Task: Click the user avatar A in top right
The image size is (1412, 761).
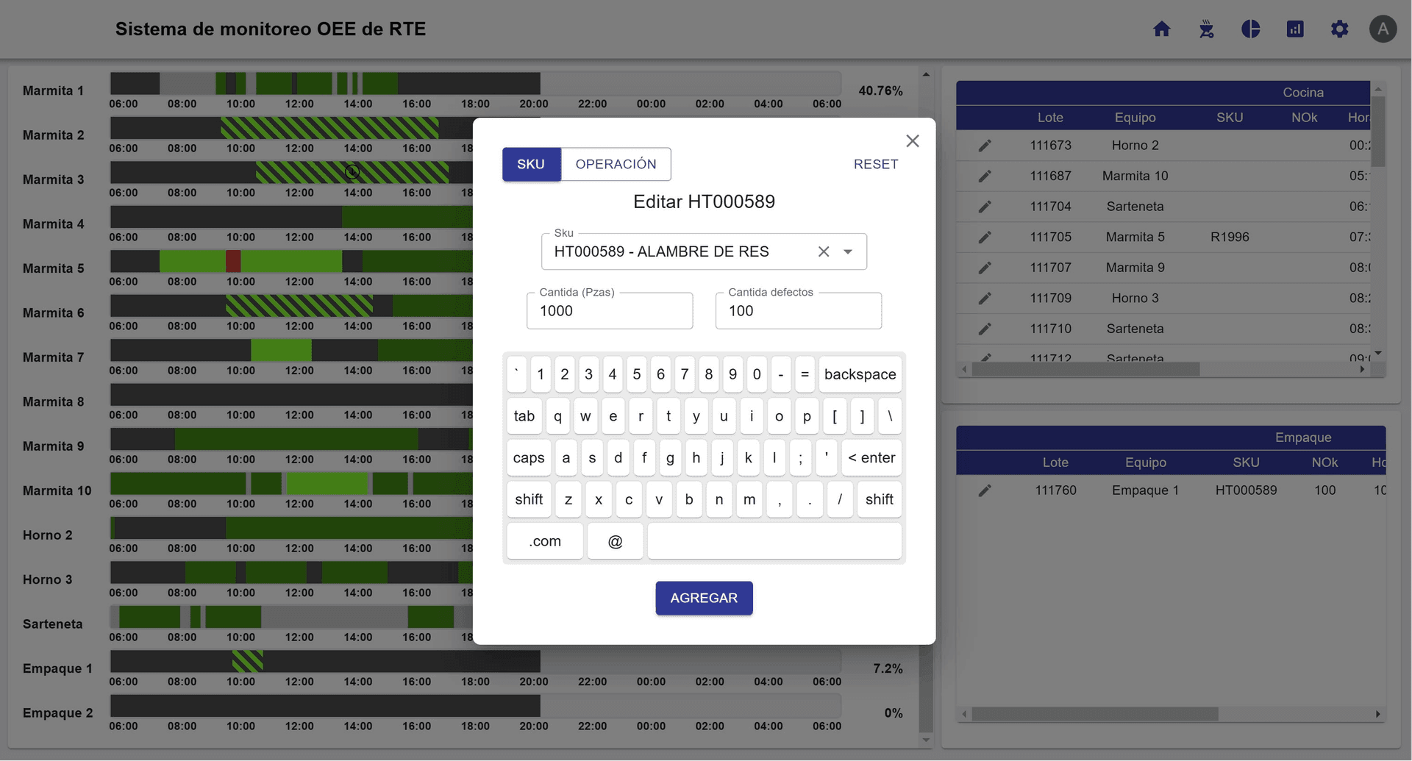Action: (1384, 29)
